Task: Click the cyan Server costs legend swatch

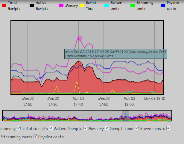Action: pos(106,6)
